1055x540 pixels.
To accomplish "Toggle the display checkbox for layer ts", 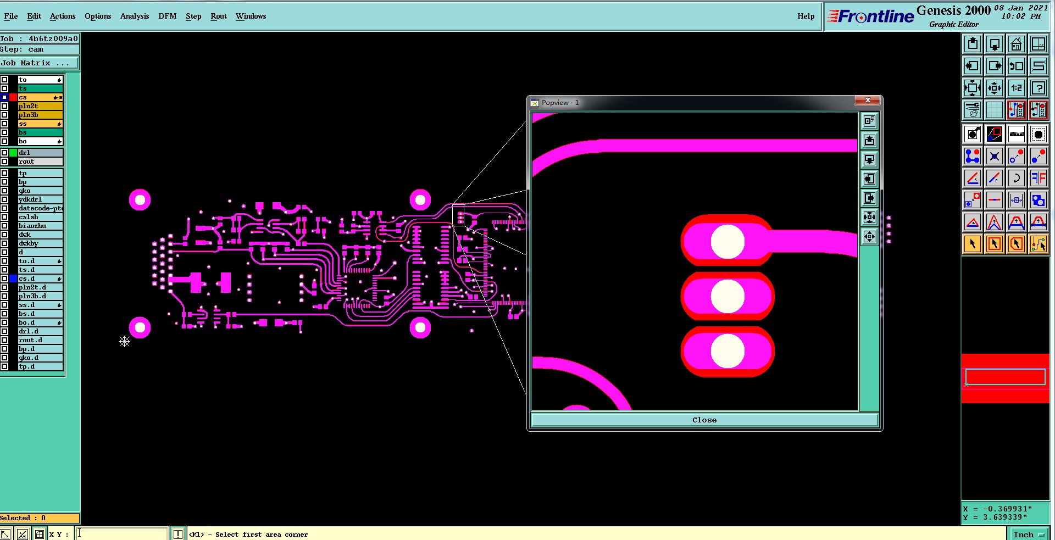I will point(4,88).
